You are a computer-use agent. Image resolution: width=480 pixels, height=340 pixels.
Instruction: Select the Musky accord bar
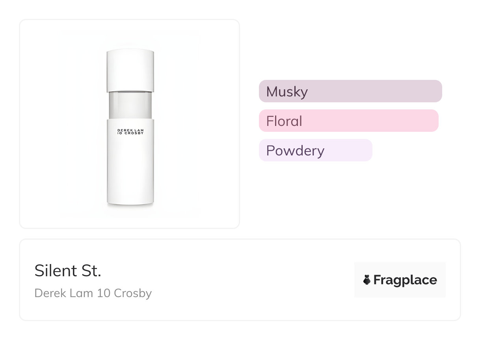pos(350,91)
